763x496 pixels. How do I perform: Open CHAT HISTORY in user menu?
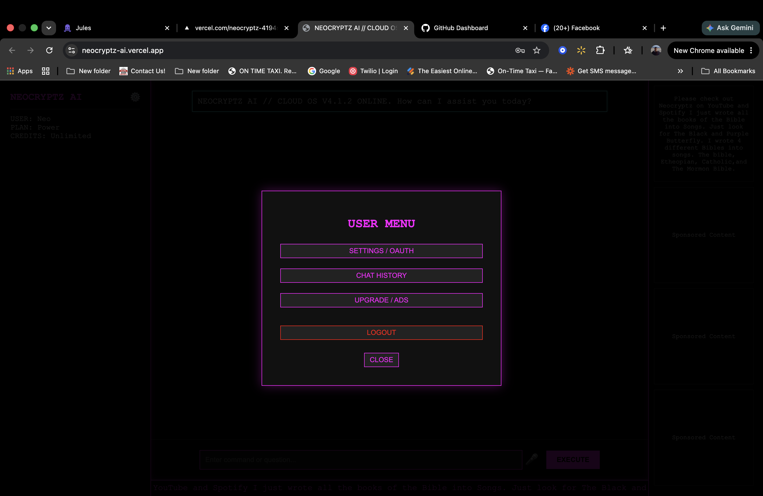click(381, 275)
